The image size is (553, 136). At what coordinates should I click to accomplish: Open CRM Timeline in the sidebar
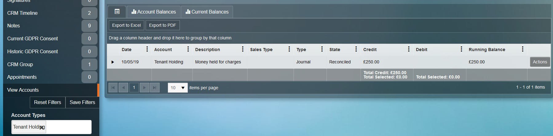coord(22,13)
